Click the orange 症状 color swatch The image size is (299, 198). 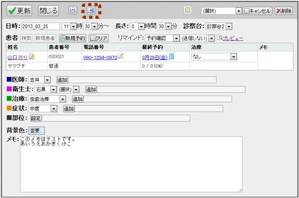coord(9,108)
